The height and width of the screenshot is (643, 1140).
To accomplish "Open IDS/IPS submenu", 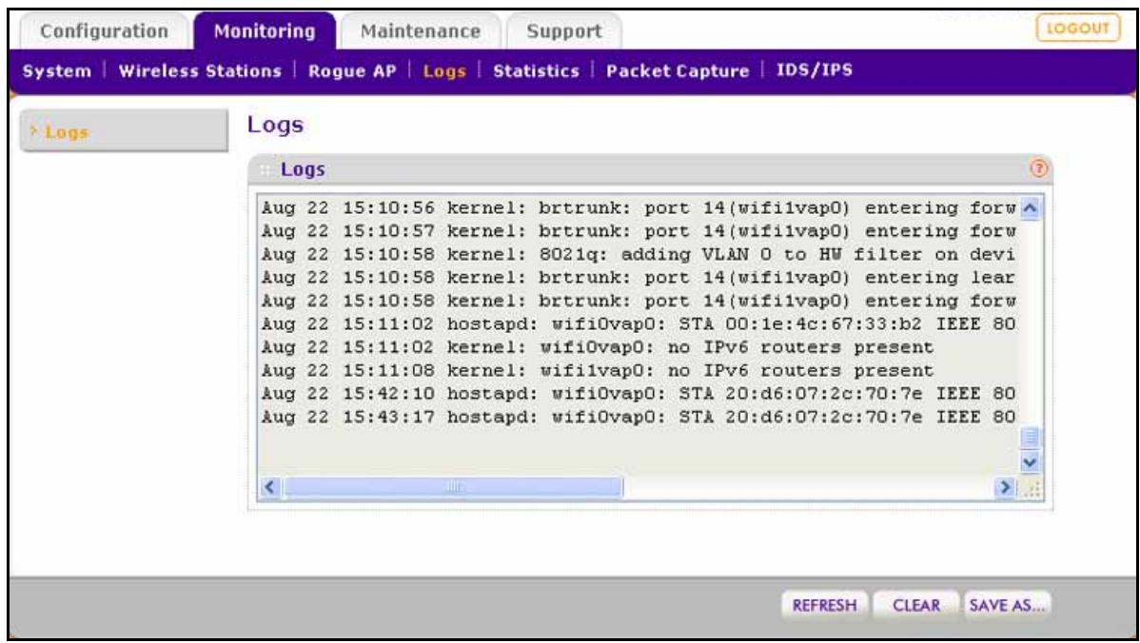I will [815, 70].
